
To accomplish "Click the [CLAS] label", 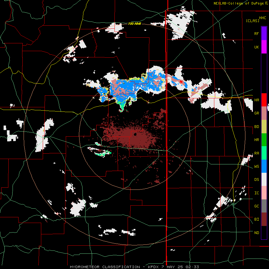I will (x=253, y=21).
